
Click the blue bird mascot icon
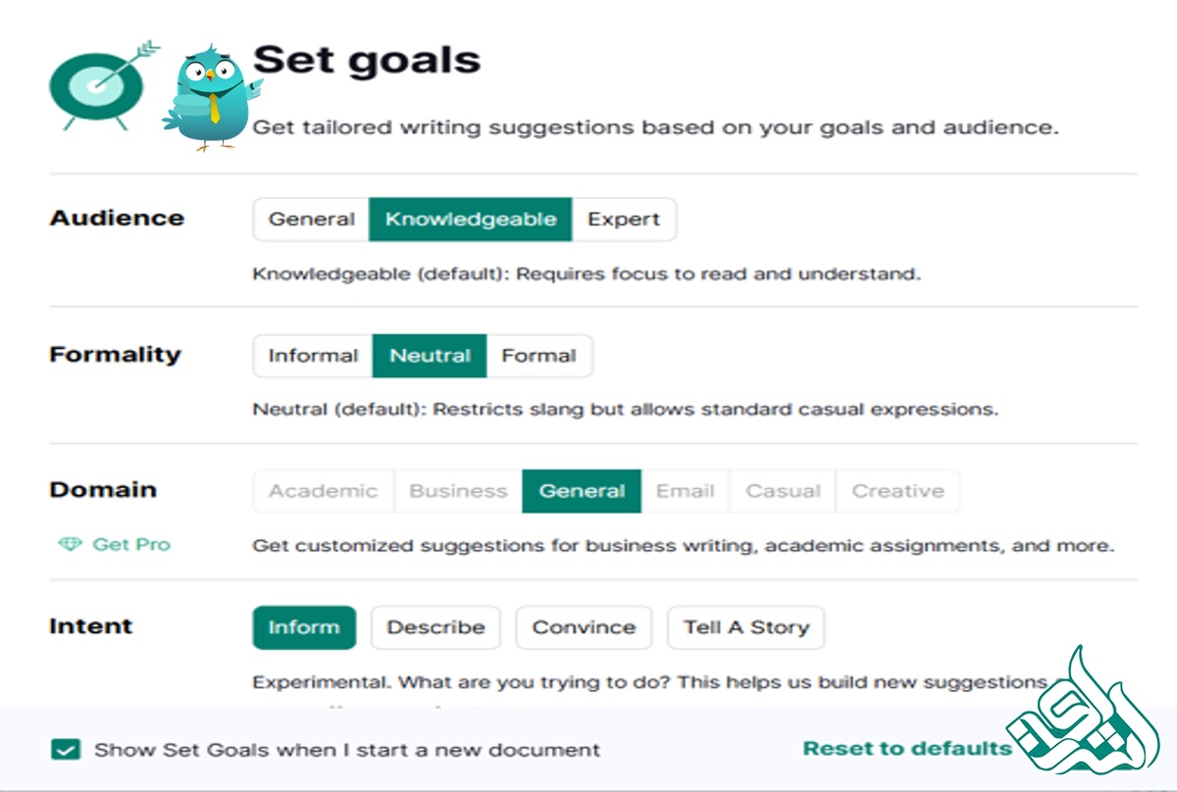209,98
